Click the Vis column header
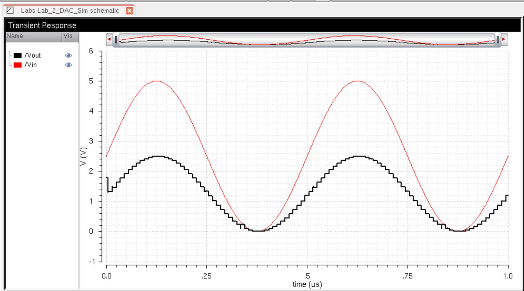 pos(68,36)
